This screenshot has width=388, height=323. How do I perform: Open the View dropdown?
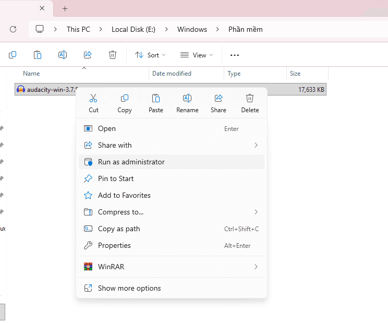point(197,55)
